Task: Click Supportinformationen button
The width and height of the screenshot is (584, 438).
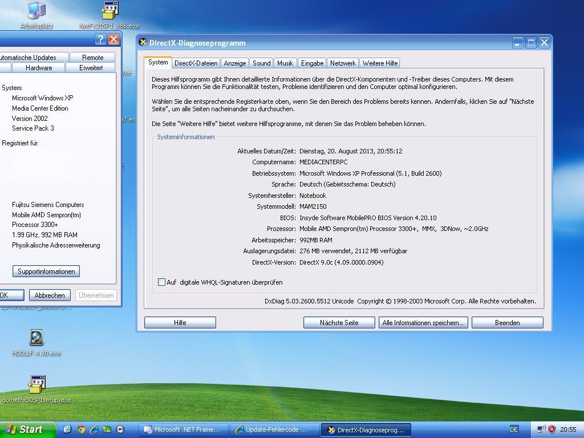Action: tap(46, 271)
